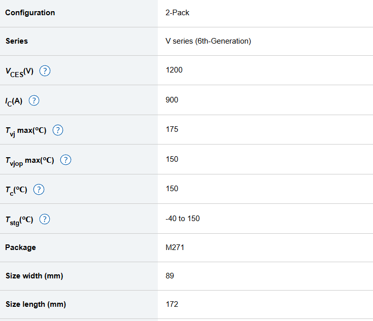Show help for Tvjop max(°C)

coord(65,160)
